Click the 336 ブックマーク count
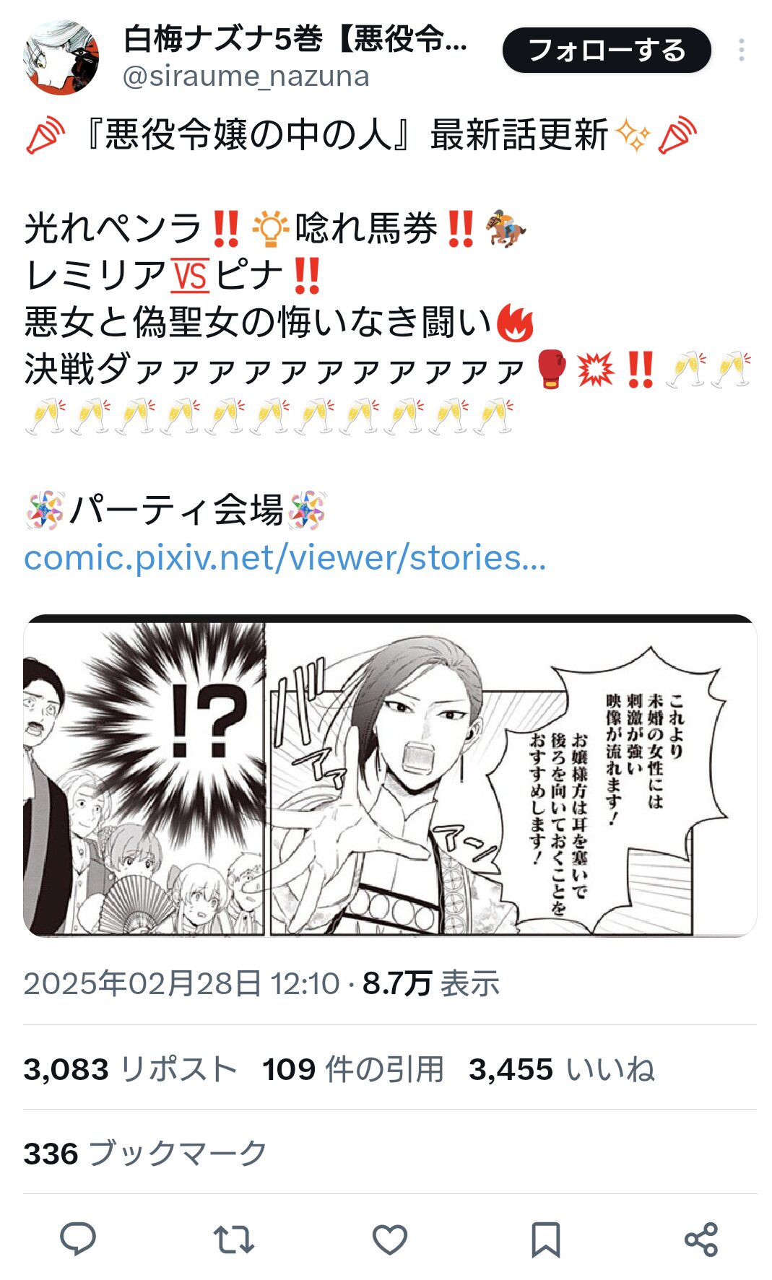Screen dimensions: 772x1280 145,1153
